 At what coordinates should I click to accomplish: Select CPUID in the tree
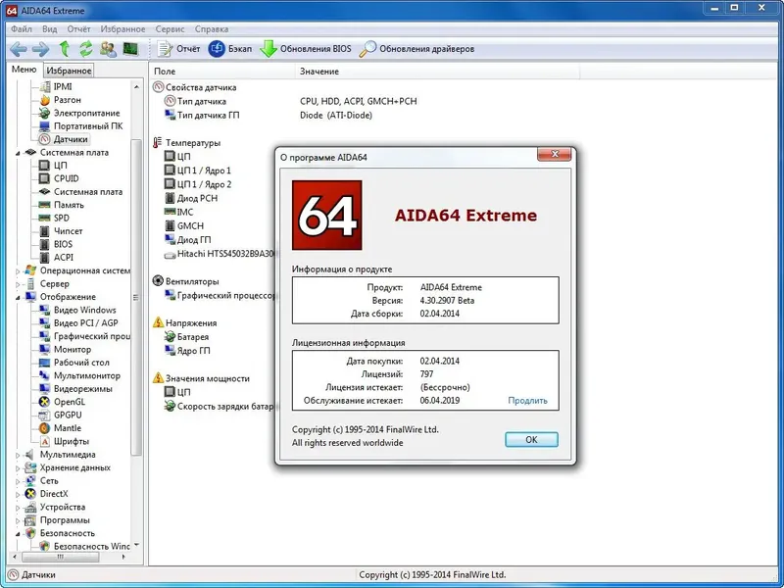pyautogui.click(x=66, y=178)
